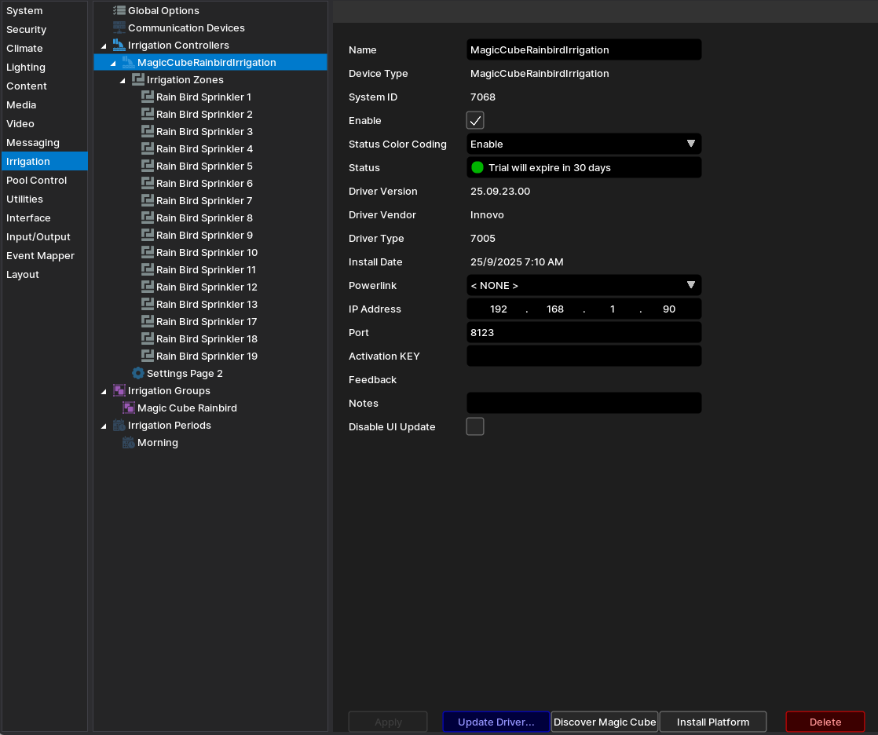The image size is (878, 735).
Task: Collapse the Irrigation Periods tree node
Action: (104, 426)
